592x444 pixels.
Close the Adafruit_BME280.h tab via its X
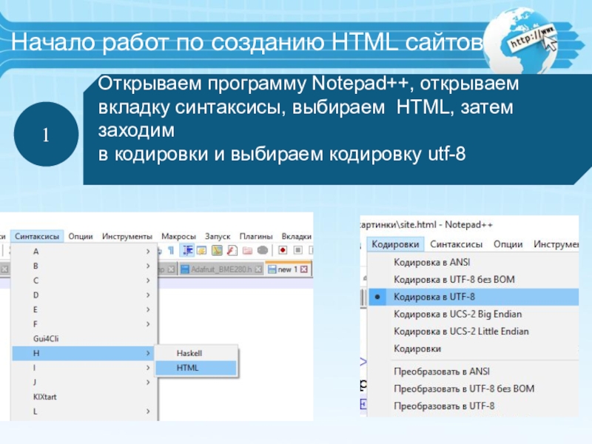(258, 269)
